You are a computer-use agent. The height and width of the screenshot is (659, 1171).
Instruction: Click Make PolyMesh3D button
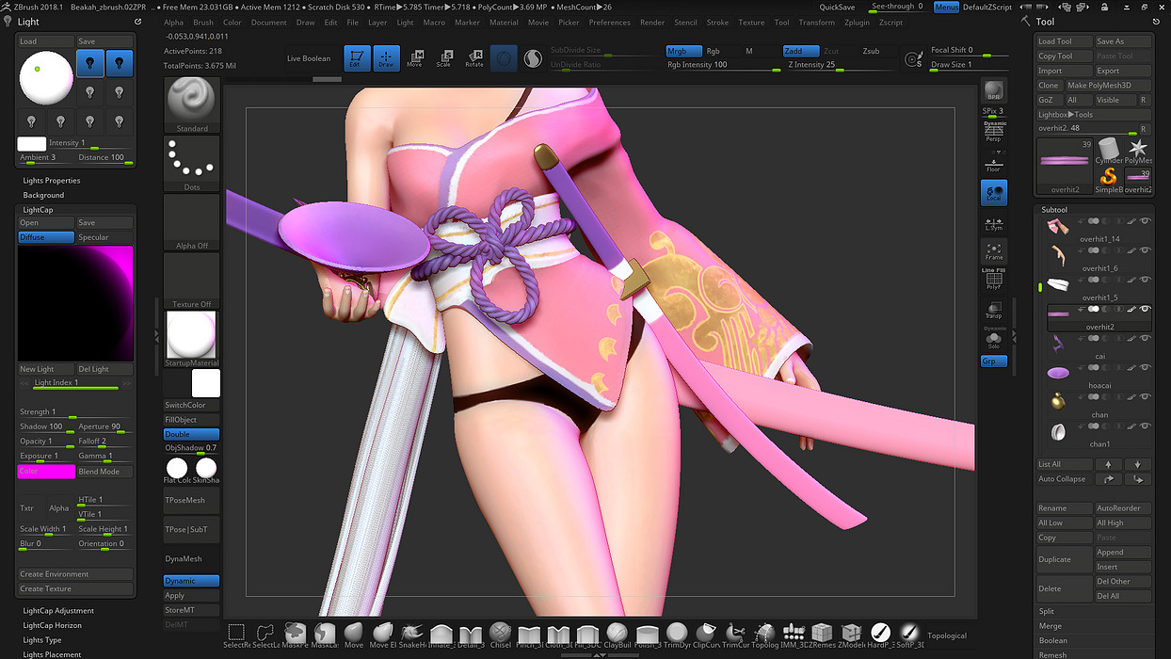pyautogui.click(x=1107, y=85)
